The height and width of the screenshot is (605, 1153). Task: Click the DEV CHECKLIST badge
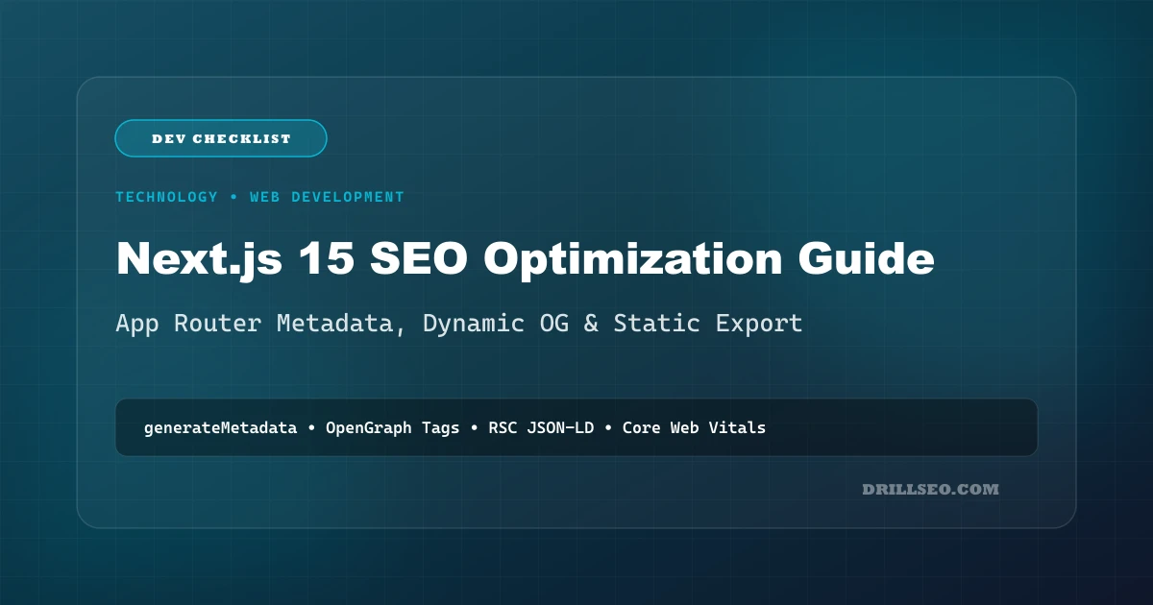click(221, 138)
